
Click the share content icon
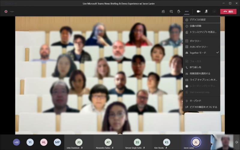click(214, 11)
